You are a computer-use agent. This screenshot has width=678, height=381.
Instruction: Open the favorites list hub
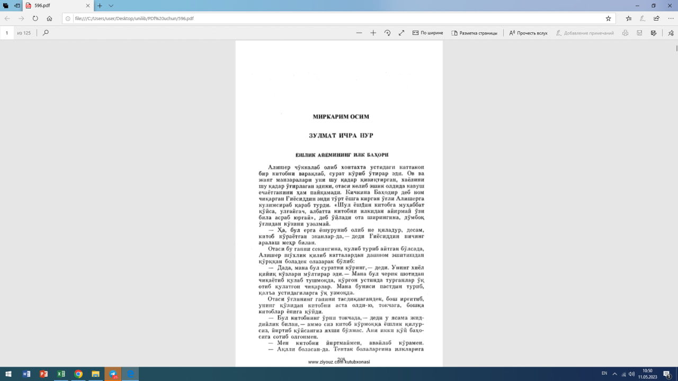tap(629, 18)
